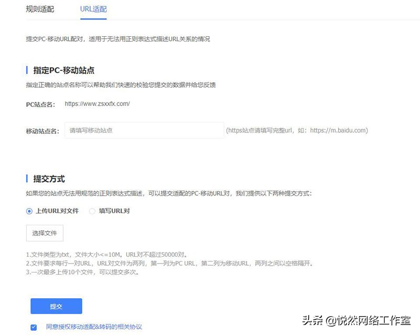The height and width of the screenshot is (335, 420).
Task: Switch to the URL适配 tab
Action: (92, 8)
